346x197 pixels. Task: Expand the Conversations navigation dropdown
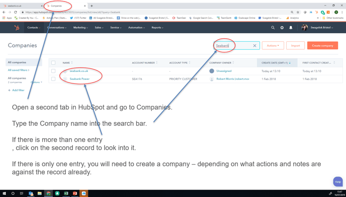pos(57,28)
